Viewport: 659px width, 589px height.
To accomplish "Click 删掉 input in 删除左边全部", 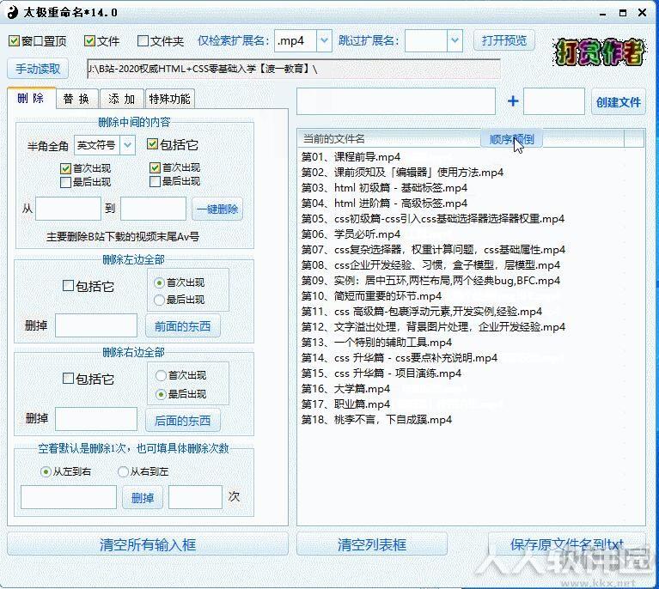I will point(96,325).
